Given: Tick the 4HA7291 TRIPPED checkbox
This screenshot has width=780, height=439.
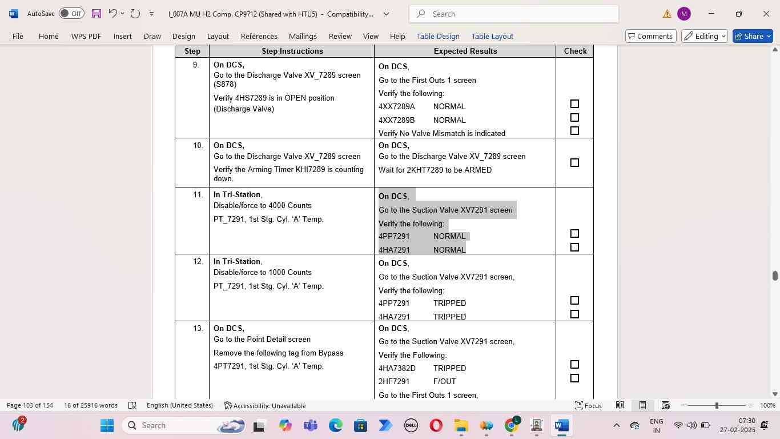Looking at the screenshot, I should (x=574, y=314).
